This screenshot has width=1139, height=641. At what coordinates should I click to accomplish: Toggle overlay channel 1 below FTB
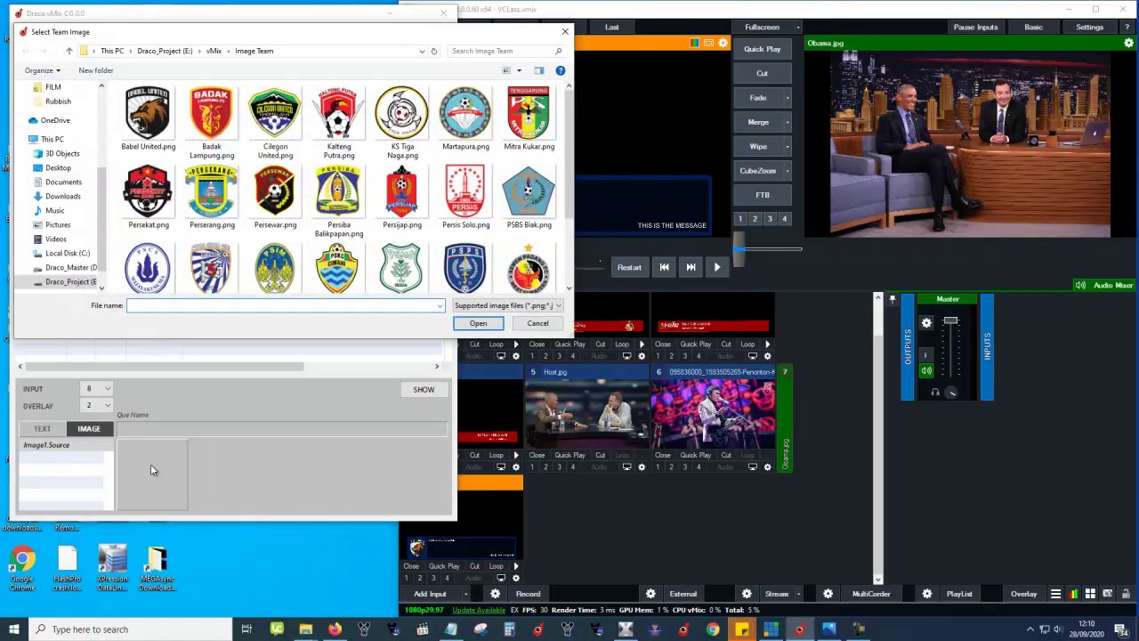[739, 219]
